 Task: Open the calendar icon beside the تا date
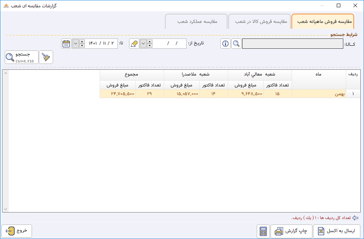coord(66,44)
